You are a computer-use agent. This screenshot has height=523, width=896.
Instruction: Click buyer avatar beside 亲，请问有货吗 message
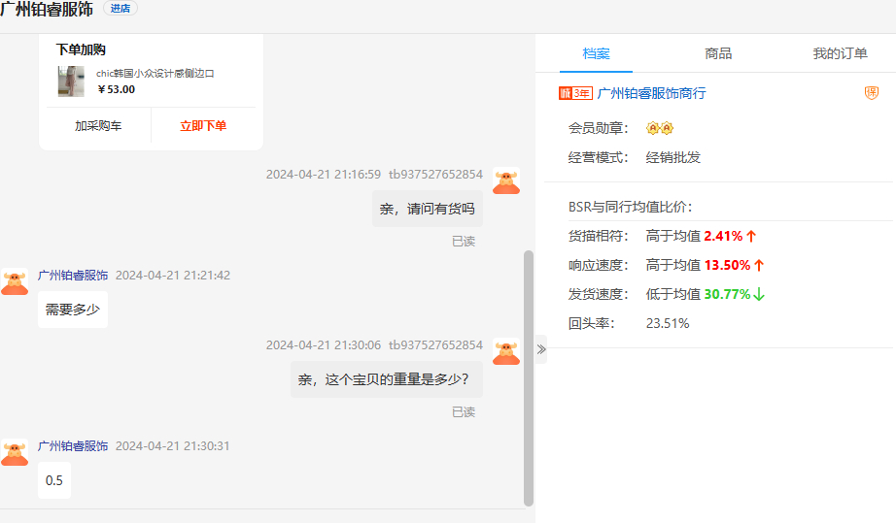(505, 180)
